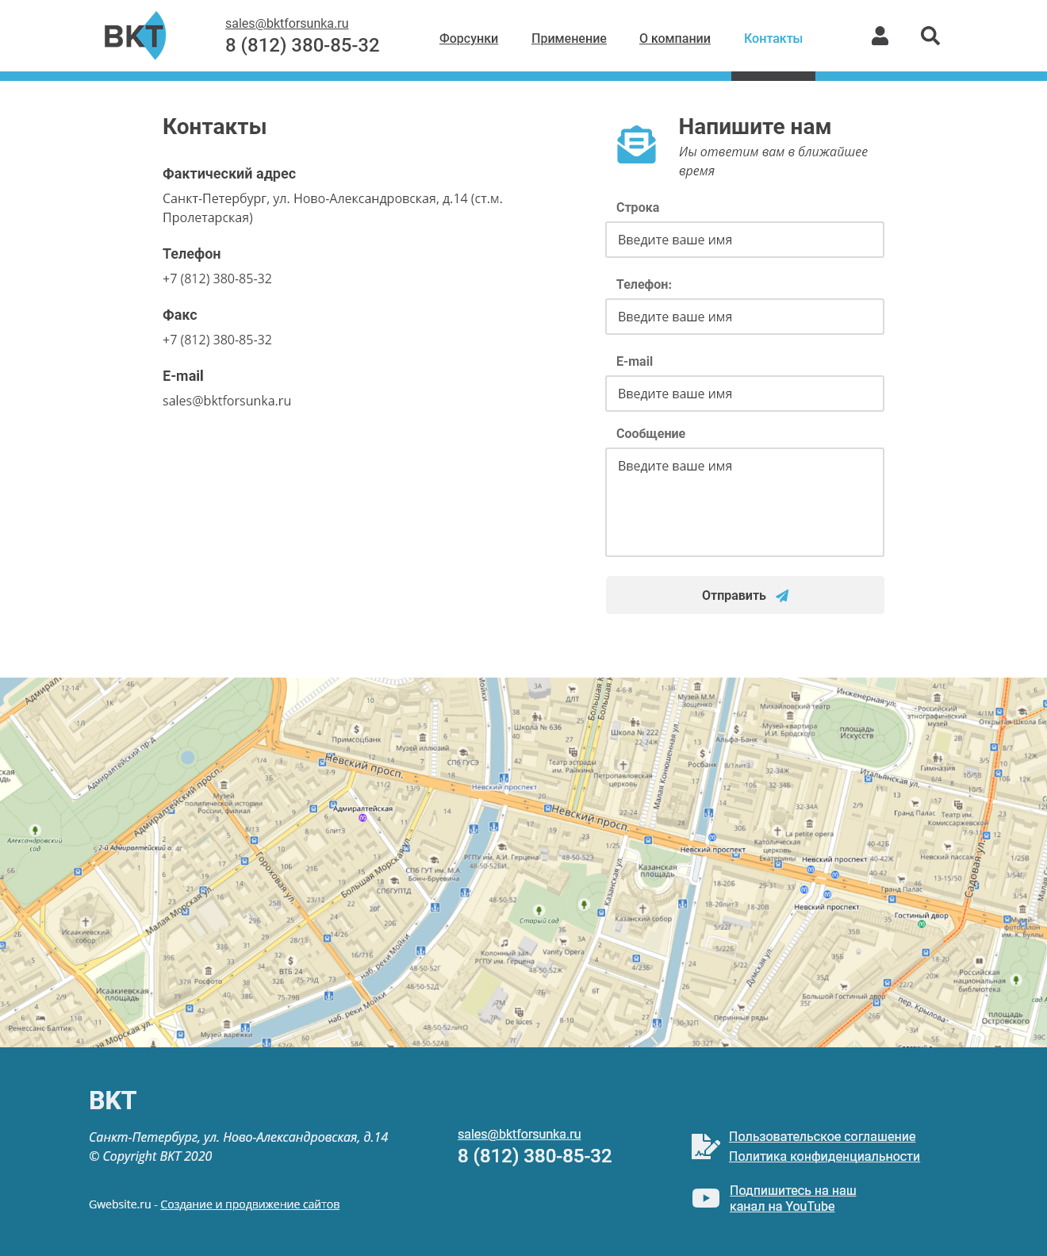Focus the Строка name input field
The width and height of the screenshot is (1047, 1256).
(x=745, y=240)
